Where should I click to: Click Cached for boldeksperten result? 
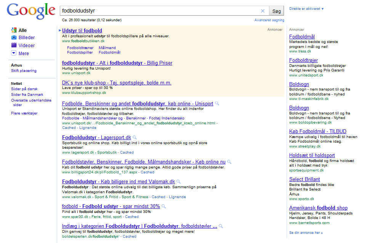click(130, 237)
